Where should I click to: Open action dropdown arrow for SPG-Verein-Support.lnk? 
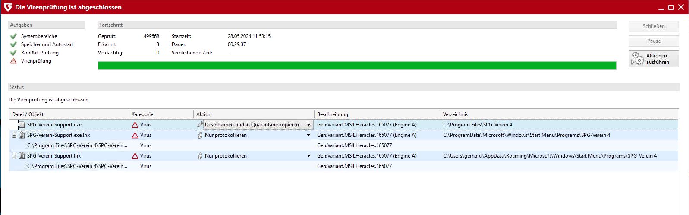(x=308, y=156)
